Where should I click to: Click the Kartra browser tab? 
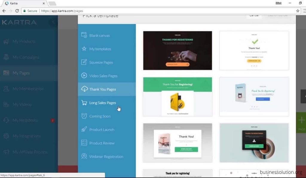pos(25,3)
